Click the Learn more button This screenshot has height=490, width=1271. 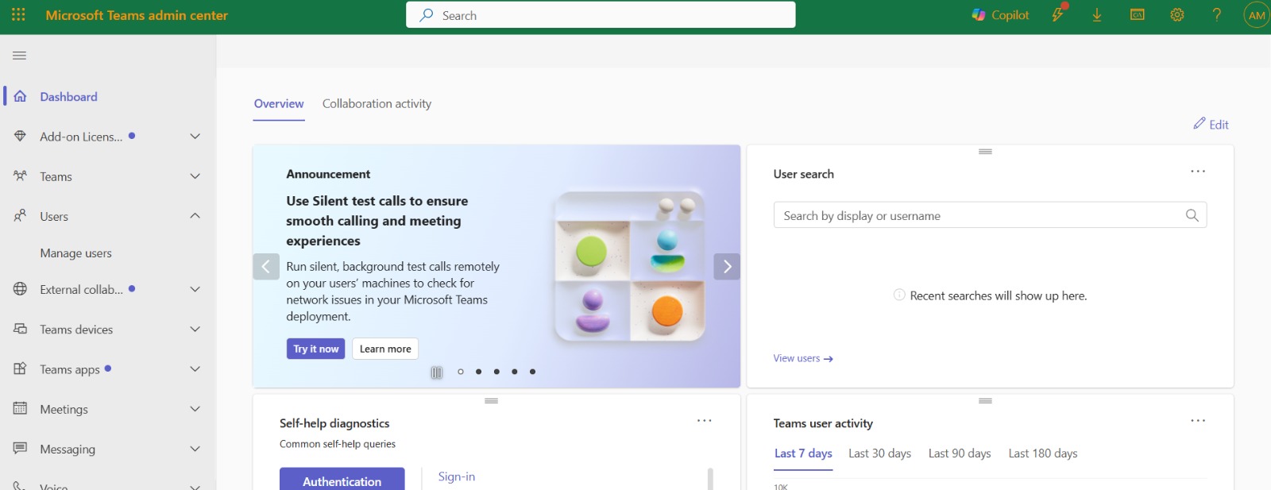tap(385, 349)
